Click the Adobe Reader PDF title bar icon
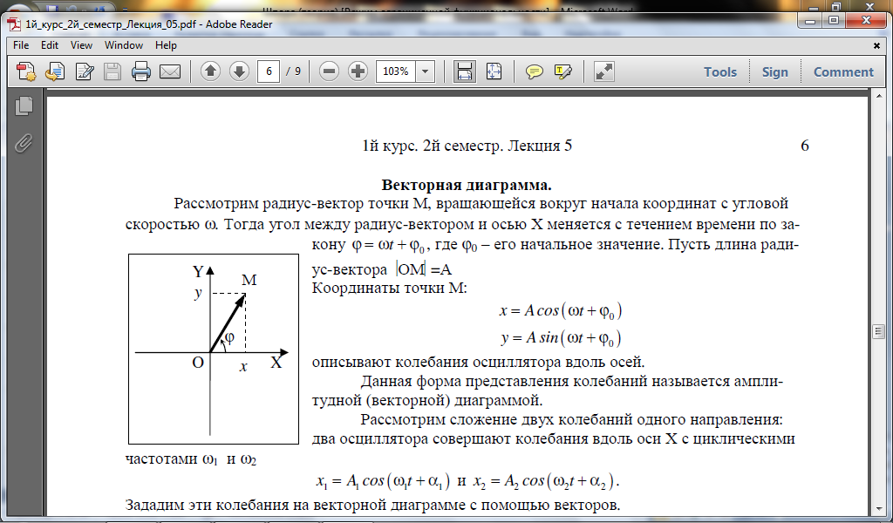Viewport: 893px width, 523px height. click(x=14, y=24)
